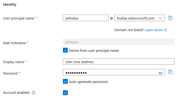Screen dimensions: 183x106
Task: Copy the user principal name to clipboard
Action: click(x=170, y=18)
